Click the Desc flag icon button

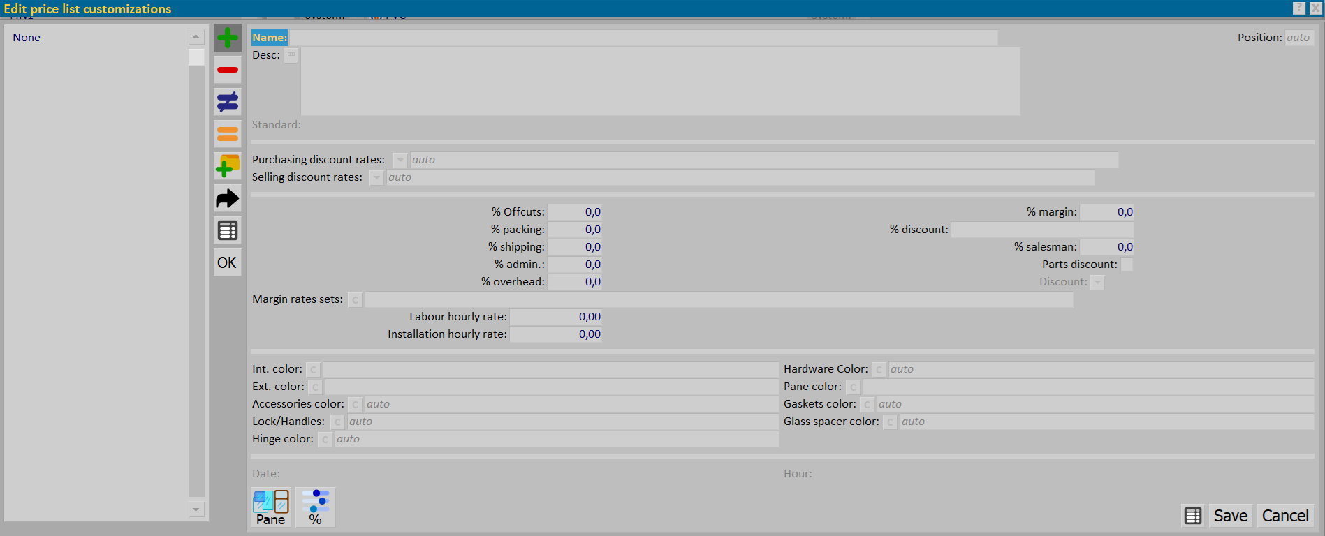[x=291, y=55]
